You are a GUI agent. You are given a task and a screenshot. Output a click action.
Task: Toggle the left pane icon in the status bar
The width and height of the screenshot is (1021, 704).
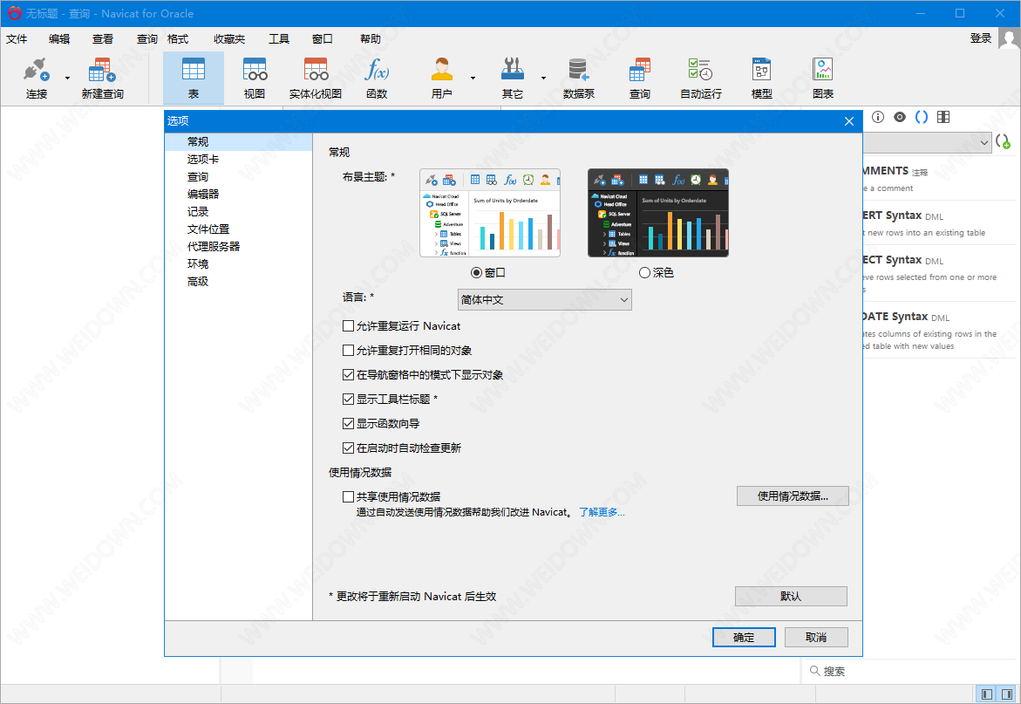987,694
